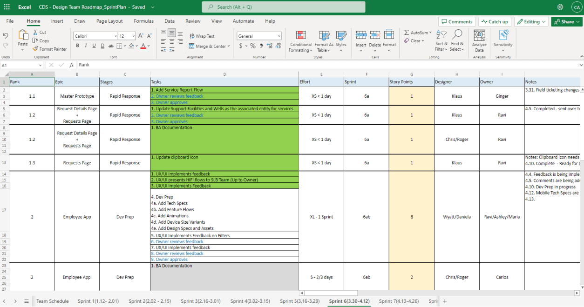The height and width of the screenshot is (307, 584).
Task: Click the green Share button
Action: coord(566,22)
